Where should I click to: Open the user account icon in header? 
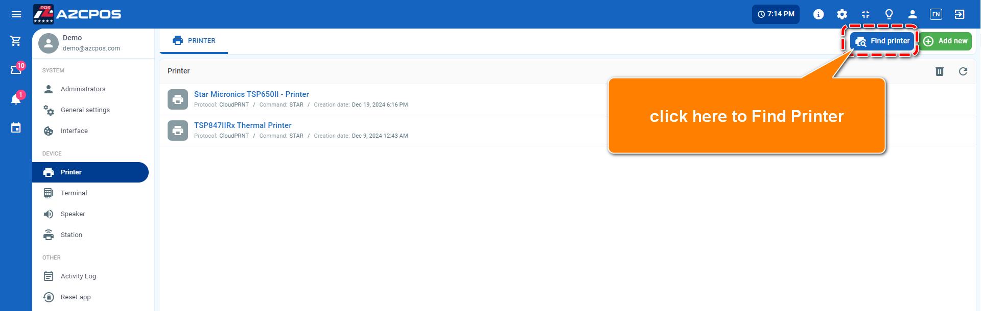click(x=913, y=14)
